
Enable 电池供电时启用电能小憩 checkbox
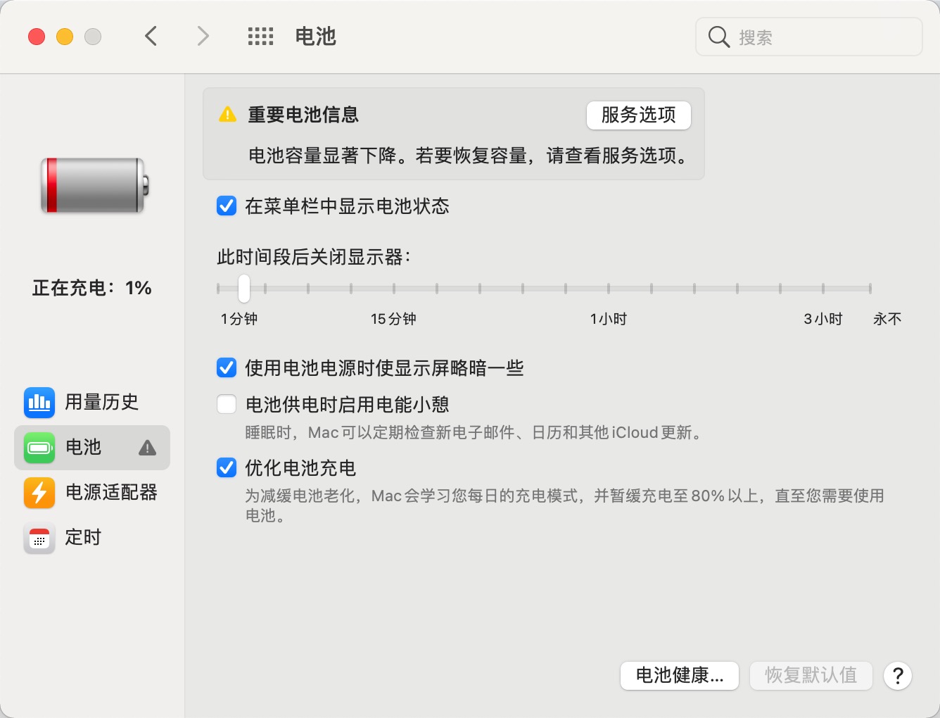click(227, 405)
